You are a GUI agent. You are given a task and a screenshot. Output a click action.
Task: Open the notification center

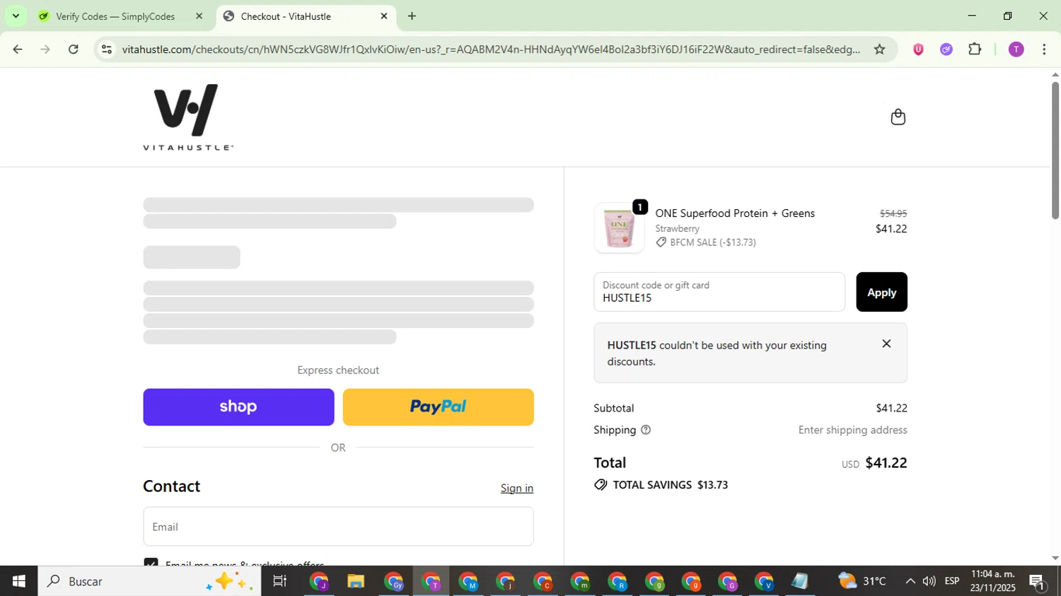(1038, 581)
